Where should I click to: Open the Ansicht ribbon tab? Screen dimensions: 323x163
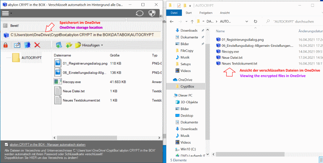tap(225, 13)
